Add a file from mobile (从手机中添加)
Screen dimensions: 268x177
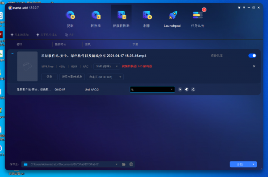[46, 35]
